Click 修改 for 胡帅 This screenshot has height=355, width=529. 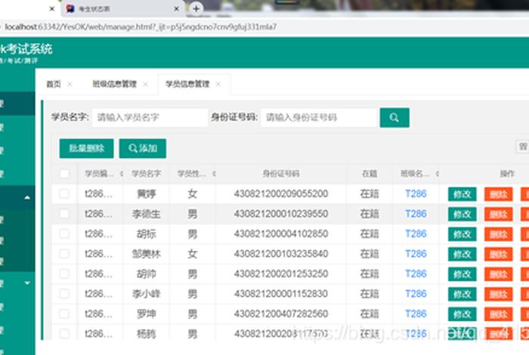[x=462, y=274]
